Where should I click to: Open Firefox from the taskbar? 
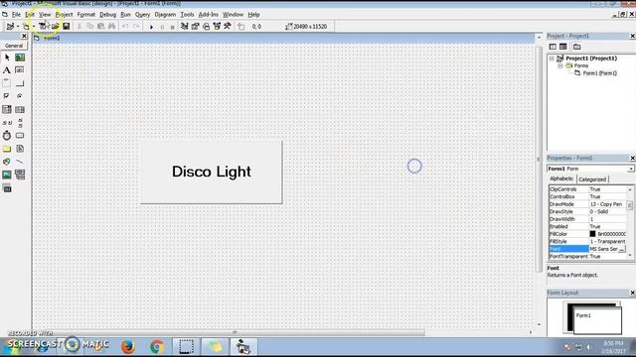128,347
